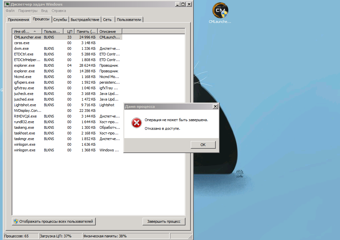Select the Lightshot.exe process row
The width and height of the screenshot is (340, 240).
coord(67,105)
